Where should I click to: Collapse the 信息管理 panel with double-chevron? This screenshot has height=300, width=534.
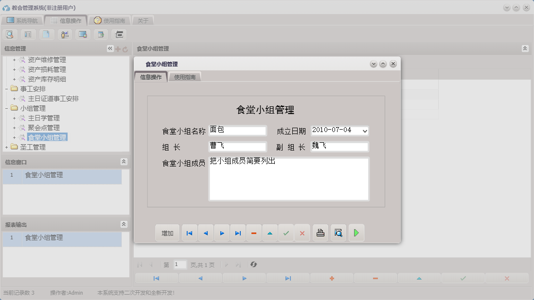110,49
